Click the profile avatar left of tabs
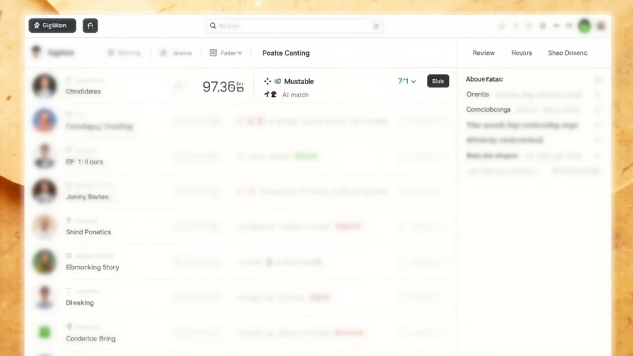The image size is (633, 356). pos(36,52)
